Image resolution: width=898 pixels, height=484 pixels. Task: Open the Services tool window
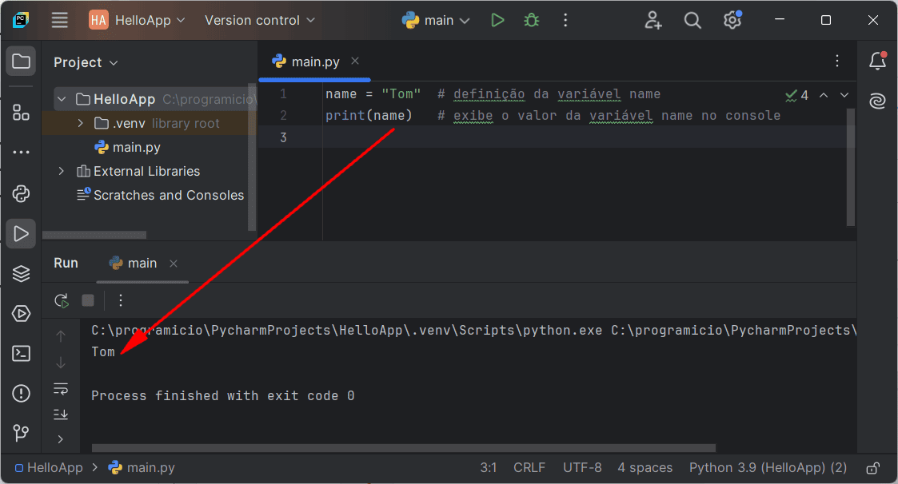(21, 314)
